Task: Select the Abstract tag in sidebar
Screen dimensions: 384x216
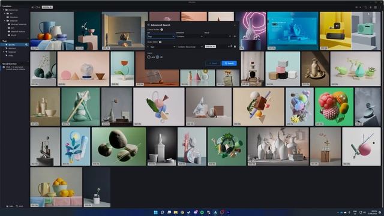Action: coord(12,48)
